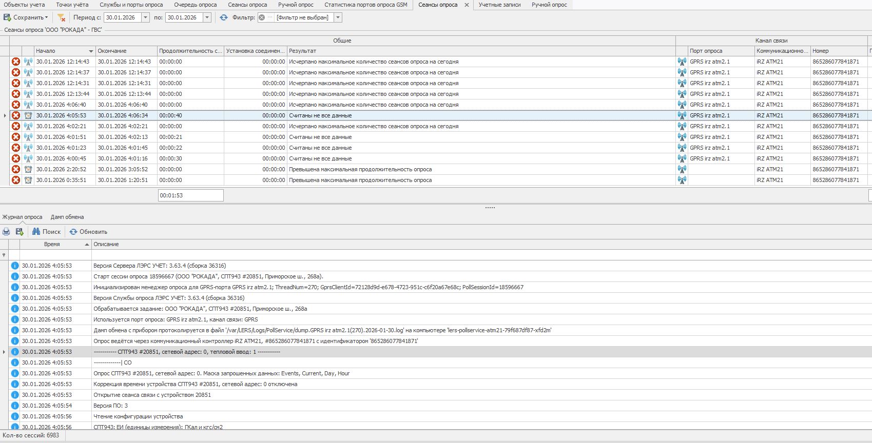Open the 'по' end date dropdown

(x=207, y=17)
